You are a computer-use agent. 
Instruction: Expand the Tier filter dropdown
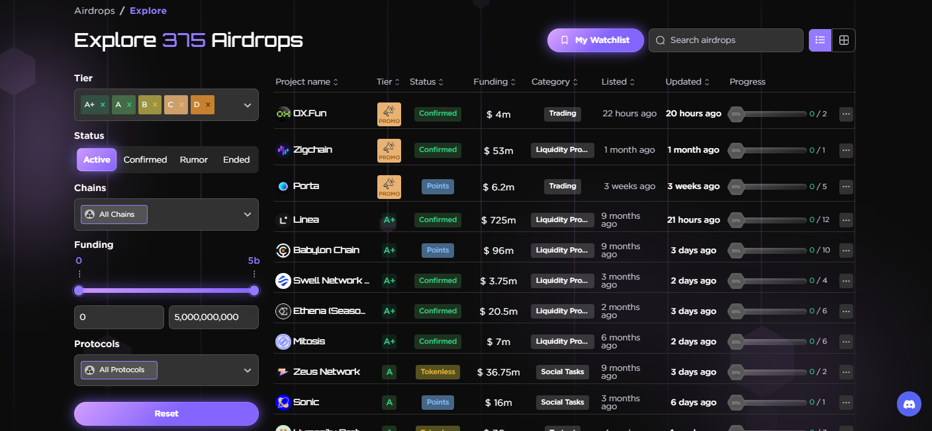coord(248,105)
